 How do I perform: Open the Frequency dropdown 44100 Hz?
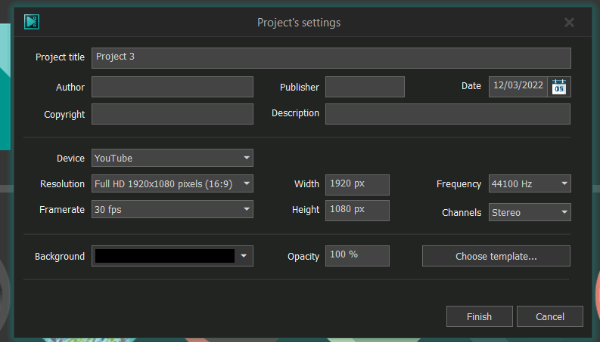530,183
